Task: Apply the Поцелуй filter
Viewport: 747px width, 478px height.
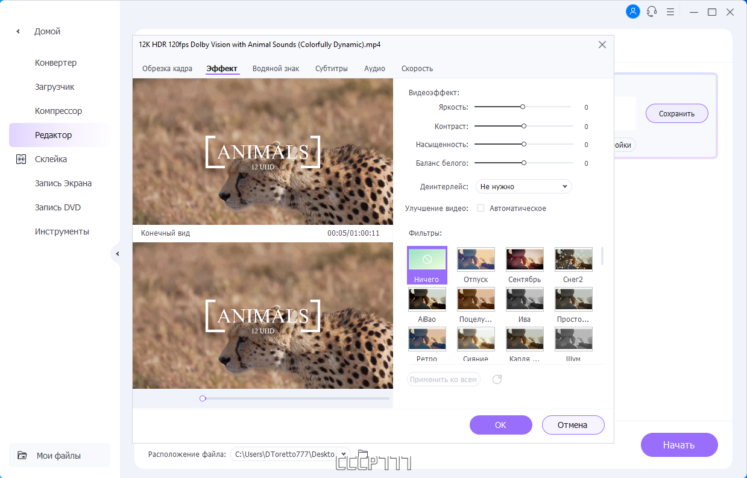Action: pos(476,304)
